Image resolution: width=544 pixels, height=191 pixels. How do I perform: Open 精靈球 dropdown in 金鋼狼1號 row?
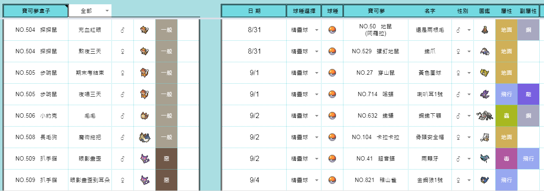[x=304, y=180]
